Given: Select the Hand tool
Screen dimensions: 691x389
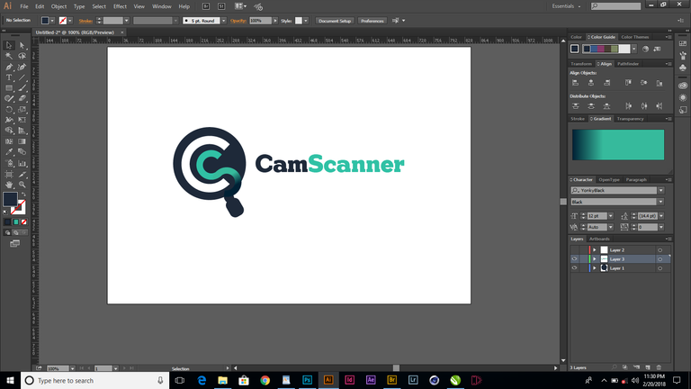Looking at the screenshot, I should (x=9, y=185).
